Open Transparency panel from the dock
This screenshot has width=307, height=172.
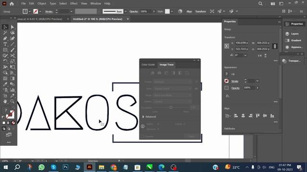click(x=292, y=61)
